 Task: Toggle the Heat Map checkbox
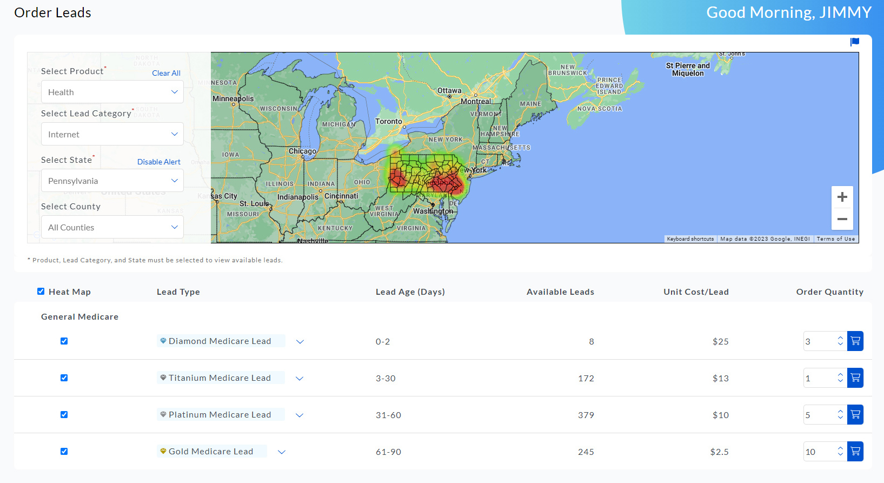click(41, 292)
